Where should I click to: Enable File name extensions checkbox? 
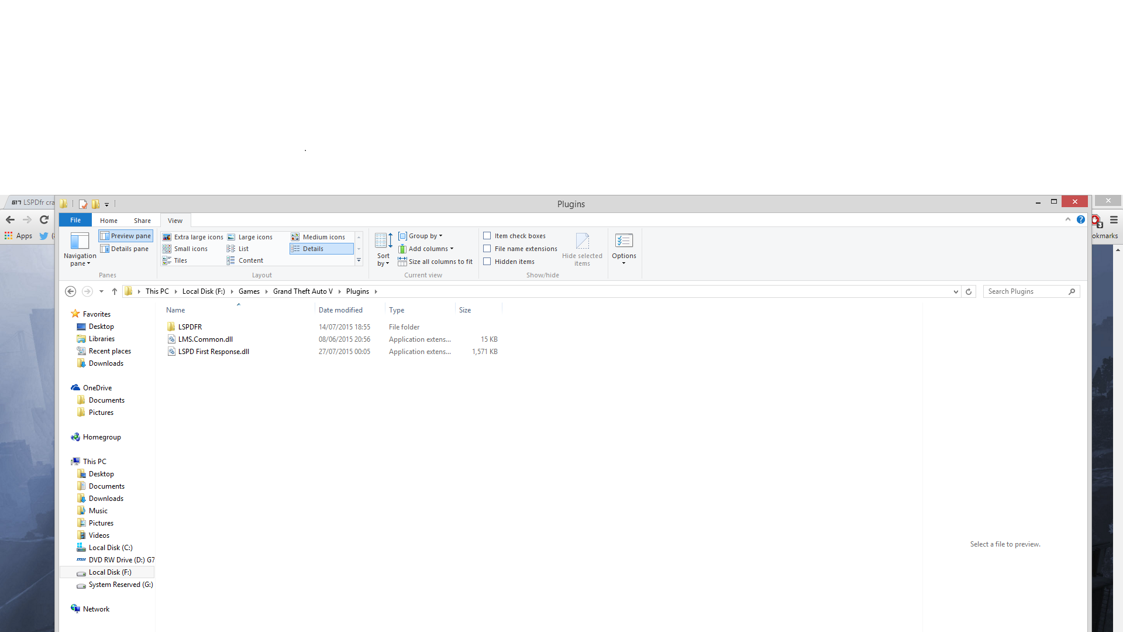tap(487, 249)
